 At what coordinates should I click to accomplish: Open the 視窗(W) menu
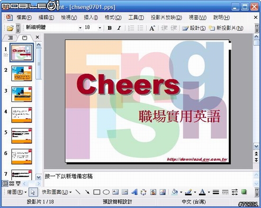pos(198,17)
